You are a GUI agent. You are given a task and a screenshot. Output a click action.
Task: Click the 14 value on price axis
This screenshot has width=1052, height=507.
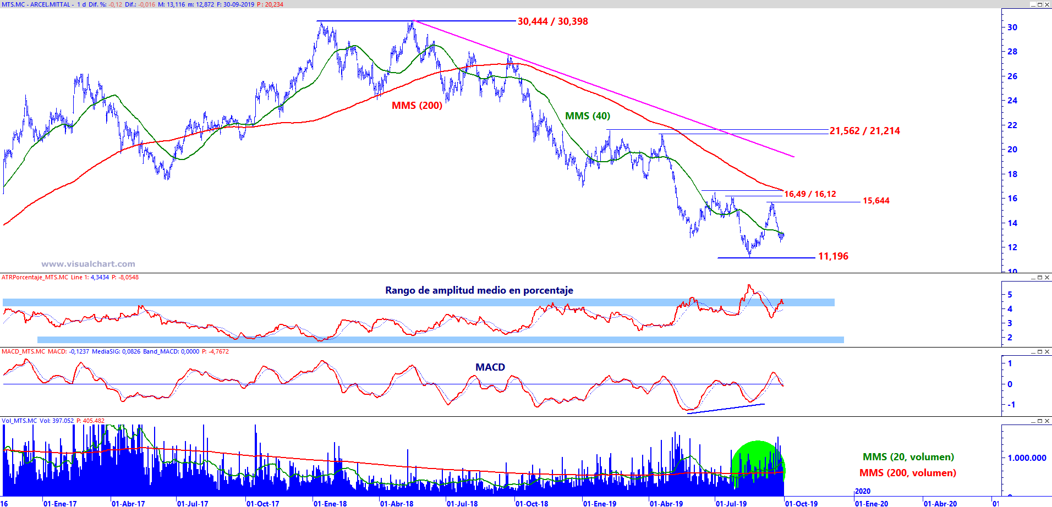1012,223
